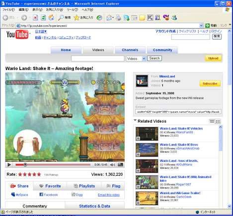Click the 検索 button at top right

pos(217,37)
